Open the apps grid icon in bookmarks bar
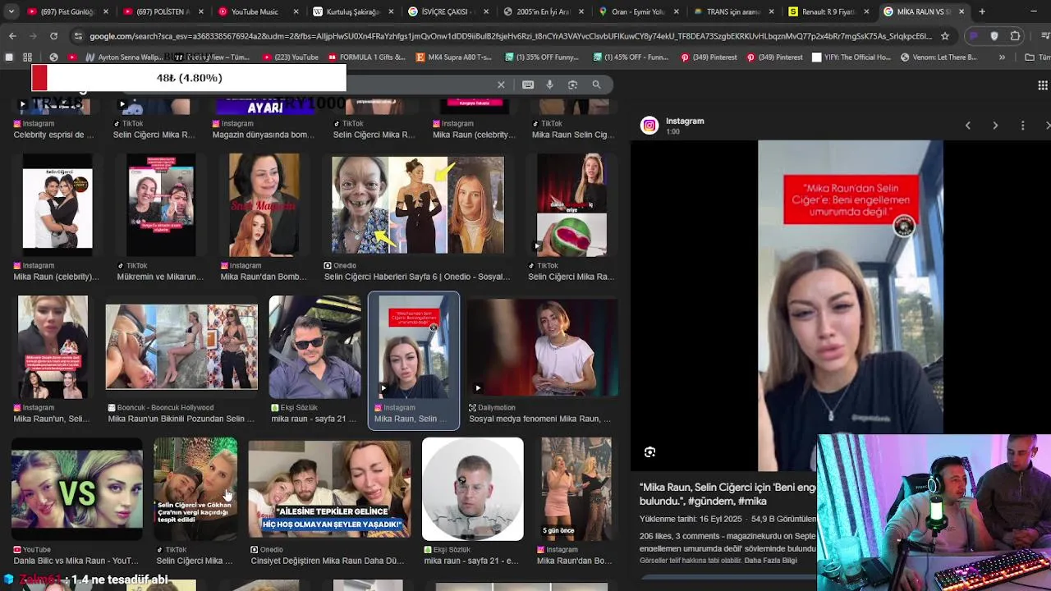Image resolution: width=1051 pixels, height=591 pixels. 27,57
